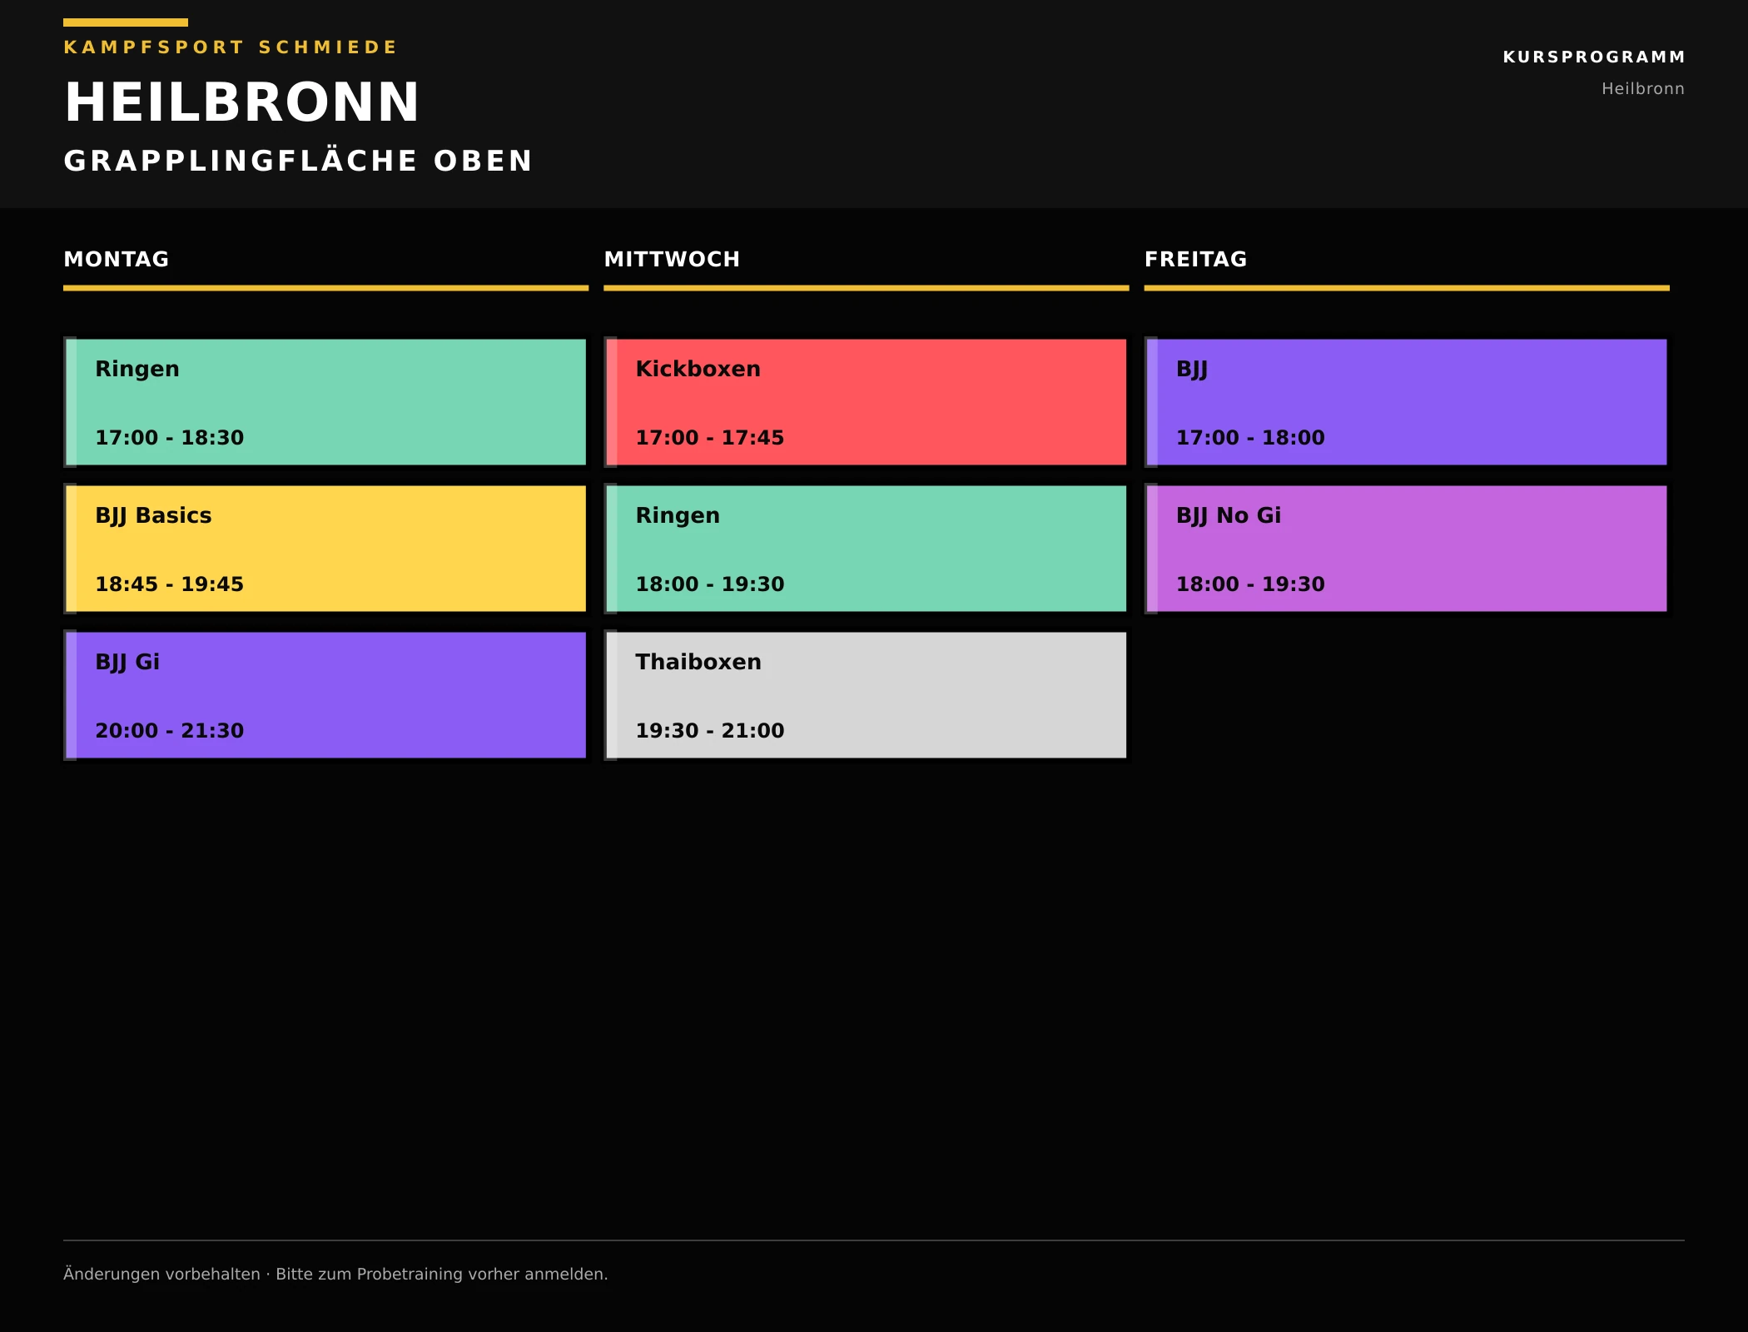The height and width of the screenshot is (1332, 1748).
Task: Select the Friday BJJ 17:00 - 18:00 class
Action: point(1406,402)
